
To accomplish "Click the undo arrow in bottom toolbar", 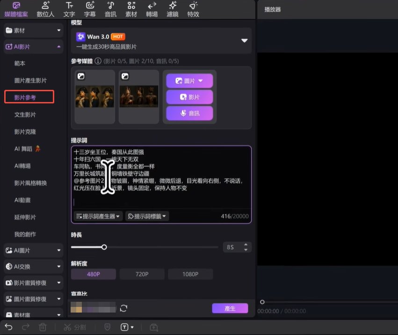I will pyautogui.click(x=8, y=327).
